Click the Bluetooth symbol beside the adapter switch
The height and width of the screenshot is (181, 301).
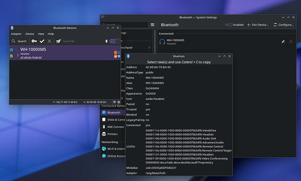[x=106, y=41]
